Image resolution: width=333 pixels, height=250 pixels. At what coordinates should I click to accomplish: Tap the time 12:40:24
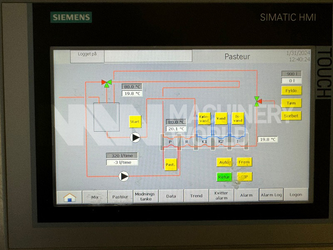pos(299,59)
